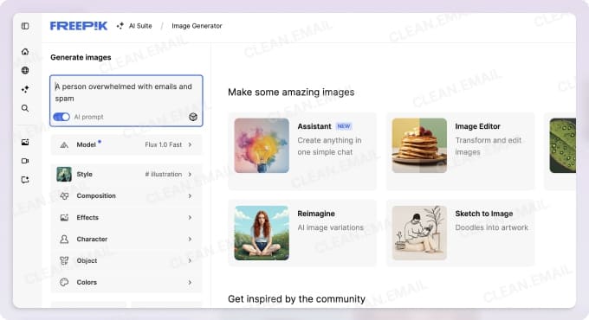Open the Assistant card title
The image size is (589, 320).
pyautogui.click(x=314, y=126)
